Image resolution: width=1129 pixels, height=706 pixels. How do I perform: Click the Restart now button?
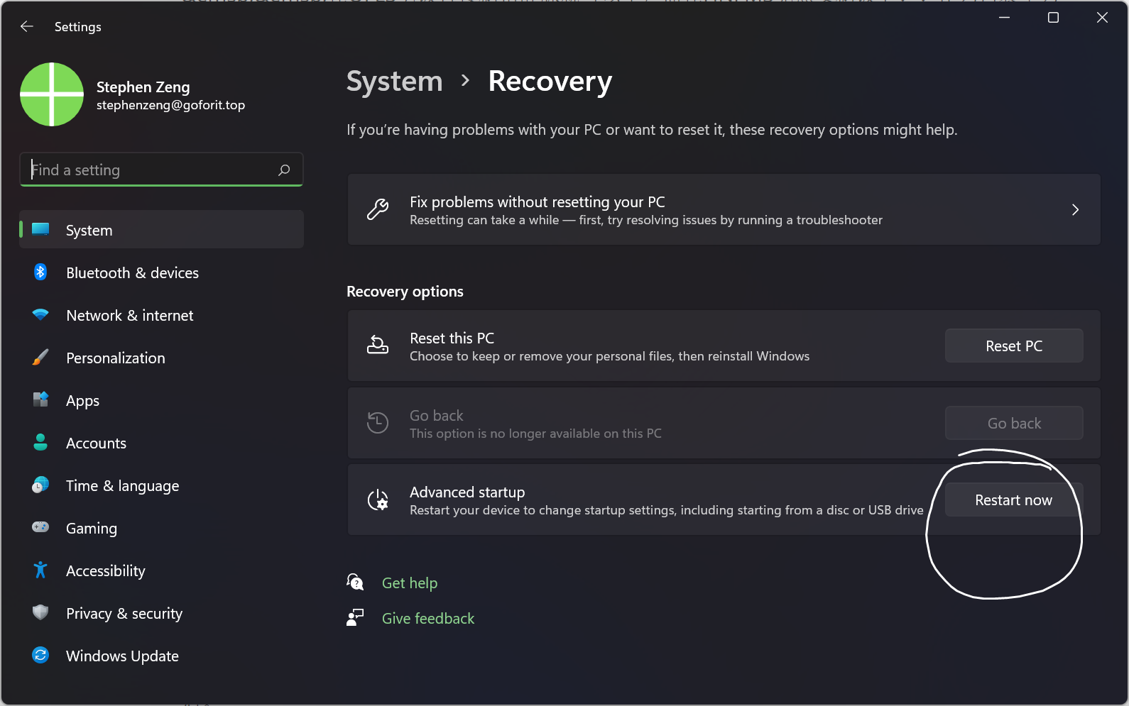pos(1014,500)
